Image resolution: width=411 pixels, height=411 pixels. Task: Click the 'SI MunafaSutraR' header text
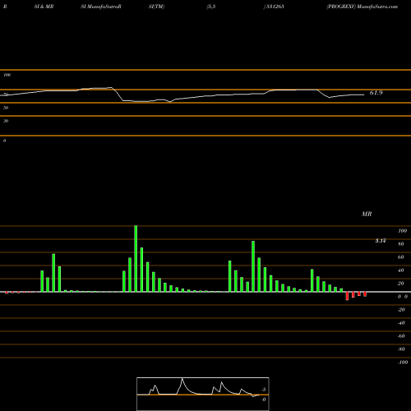(x=101, y=7)
